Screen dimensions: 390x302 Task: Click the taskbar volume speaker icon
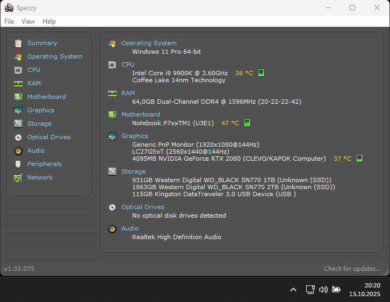(x=323, y=290)
